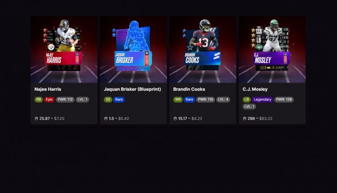Open the Brandin Cooks title link
The height and width of the screenshot is (193, 337).
(x=189, y=89)
